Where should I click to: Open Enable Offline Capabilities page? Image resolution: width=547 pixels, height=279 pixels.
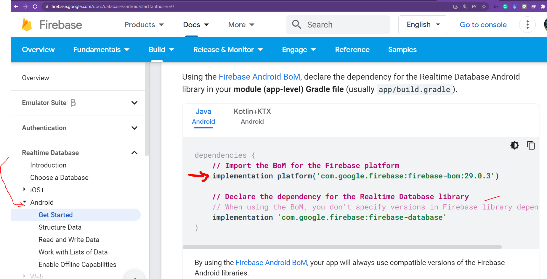pos(77,265)
